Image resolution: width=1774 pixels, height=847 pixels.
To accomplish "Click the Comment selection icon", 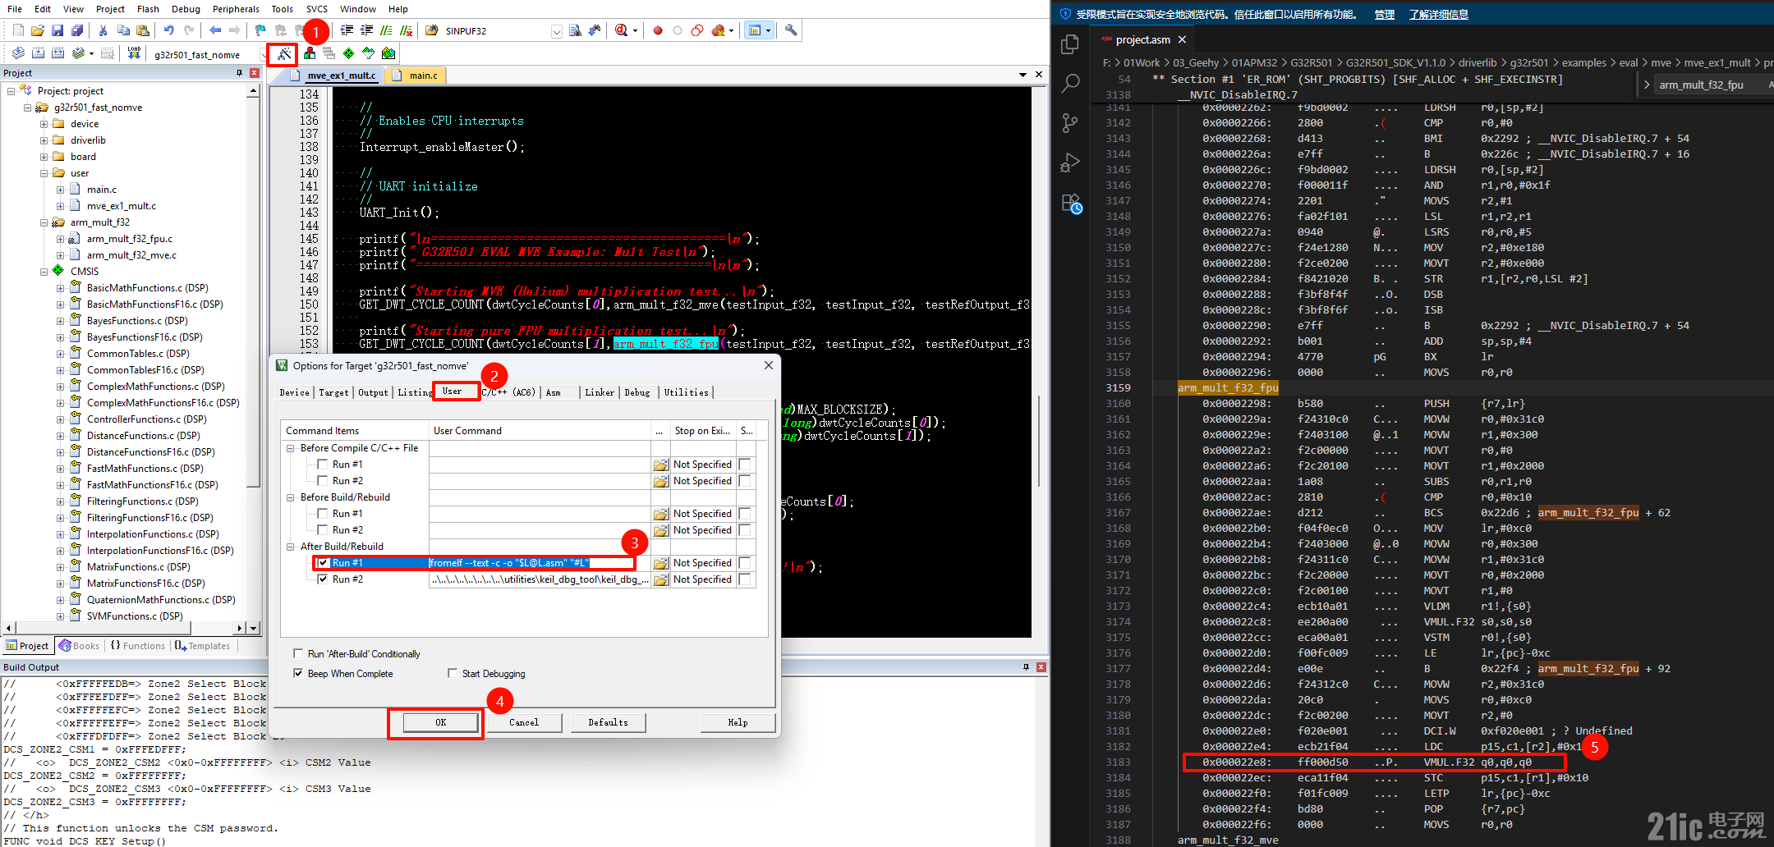I will point(387,30).
